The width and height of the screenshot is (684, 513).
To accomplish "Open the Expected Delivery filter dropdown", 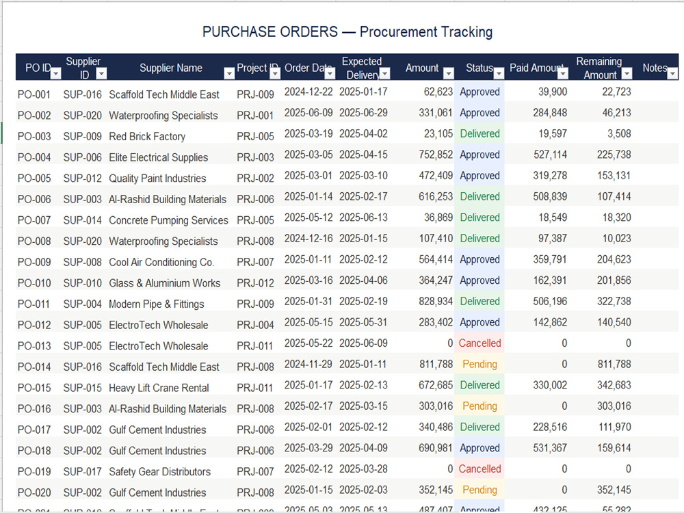I will coord(384,74).
